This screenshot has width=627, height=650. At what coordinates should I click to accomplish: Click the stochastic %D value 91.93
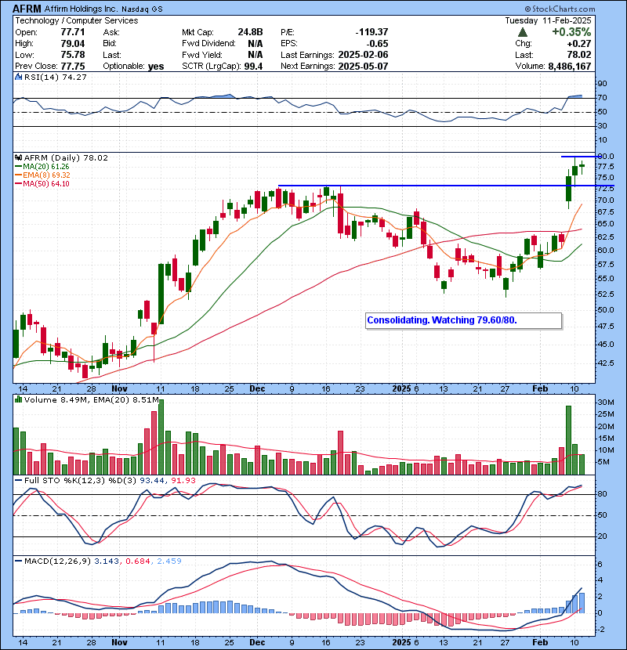click(x=183, y=481)
